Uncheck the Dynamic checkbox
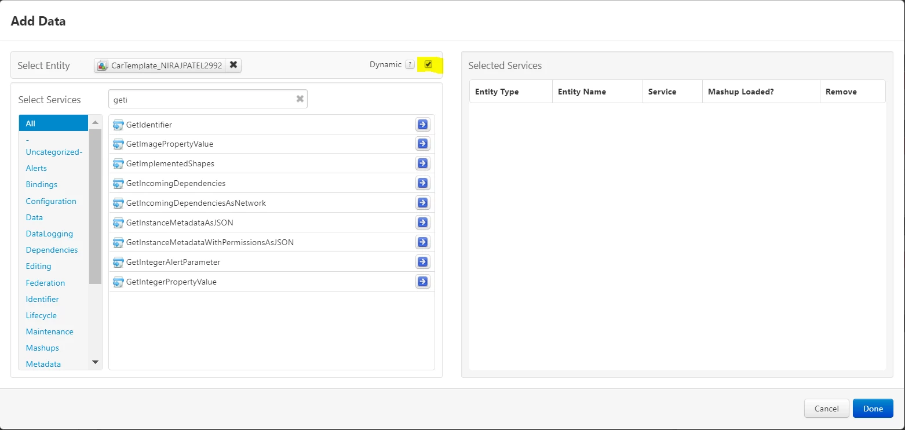Viewport: 905px width, 430px height. pos(428,64)
